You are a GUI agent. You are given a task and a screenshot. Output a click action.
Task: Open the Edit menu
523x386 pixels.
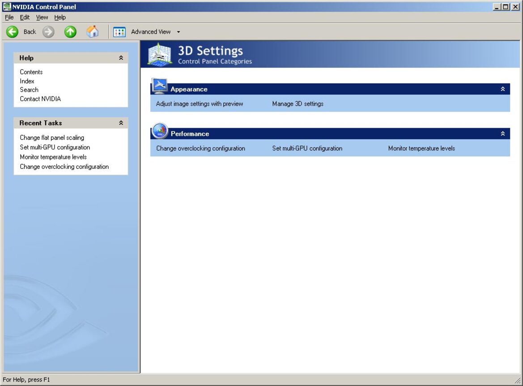[x=25, y=17]
